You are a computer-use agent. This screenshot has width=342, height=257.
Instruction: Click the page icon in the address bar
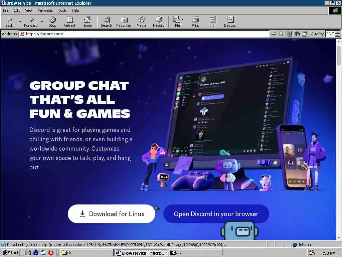22,34
